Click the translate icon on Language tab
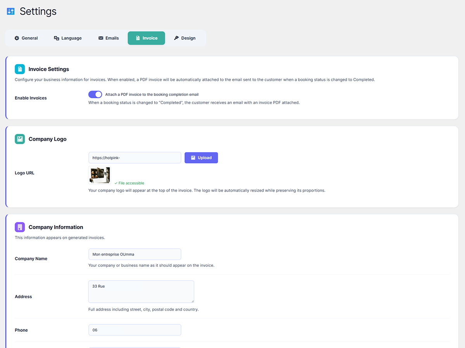This screenshot has width=465, height=348. point(57,38)
